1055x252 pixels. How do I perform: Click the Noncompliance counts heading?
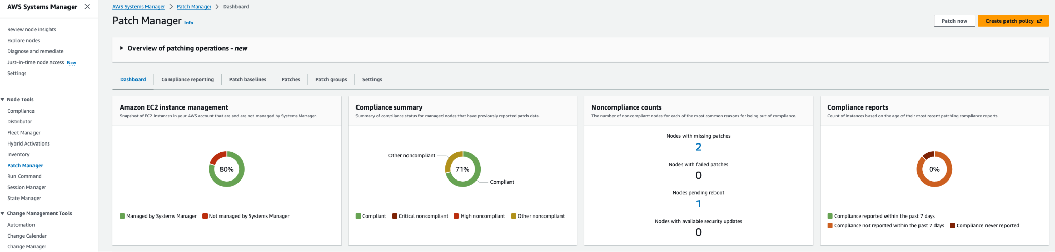[626, 107]
